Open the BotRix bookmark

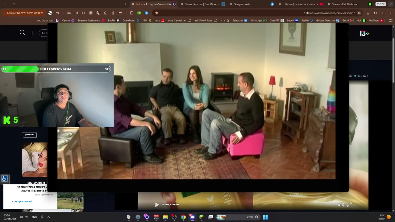click(x=114, y=21)
